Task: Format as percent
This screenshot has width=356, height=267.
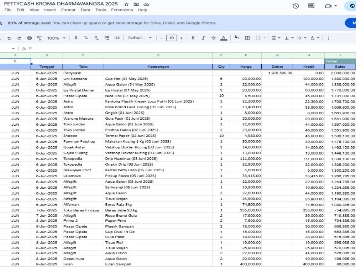Action: (x=86, y=38)
